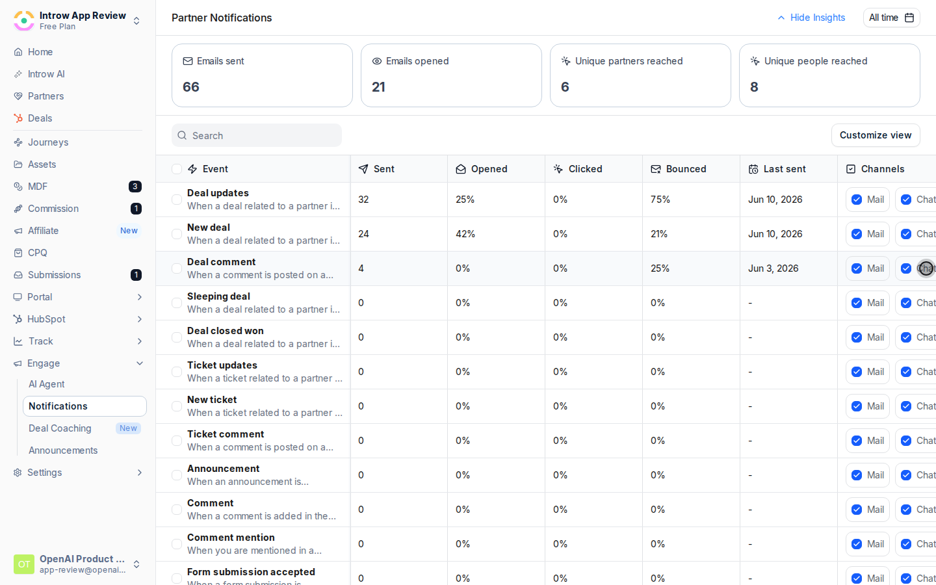Toggle the Mail checkbox for Deal updates
The width and height of the screenshot is (936, 585).
coord(857,200)
